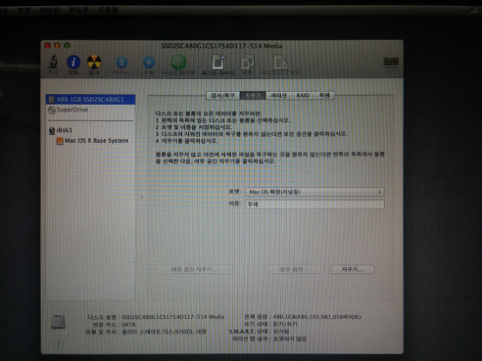
Task: Open the 윈도우 menu in menu bar
Action: (79, 10)
